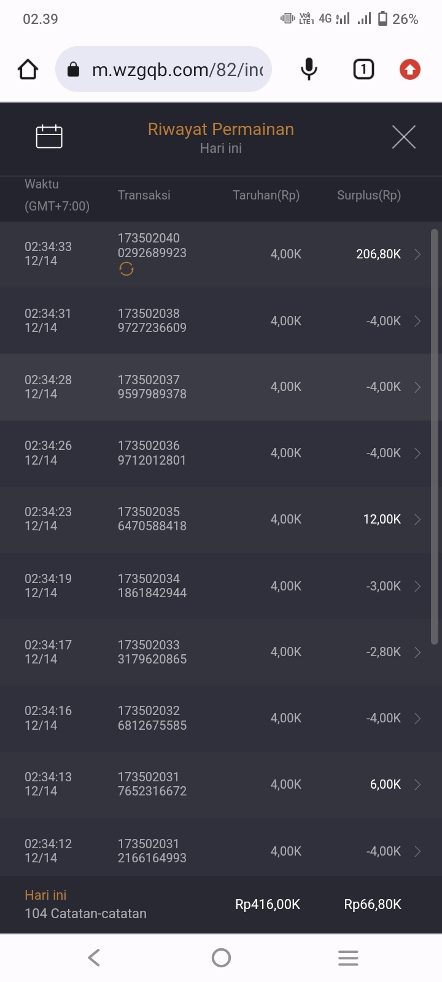Expand details of the 12,00K surplus row
442x982 pixels.
(417, 519)
